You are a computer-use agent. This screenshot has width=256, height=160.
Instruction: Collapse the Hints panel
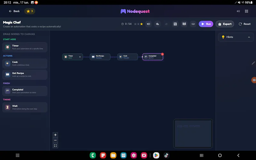tap(249, 37)
